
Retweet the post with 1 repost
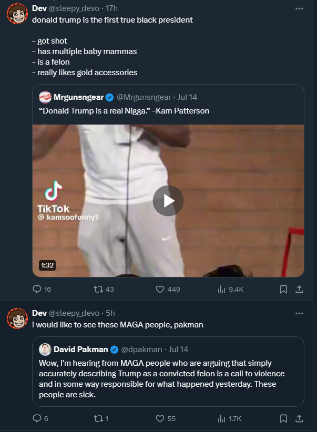pos(100,418)
